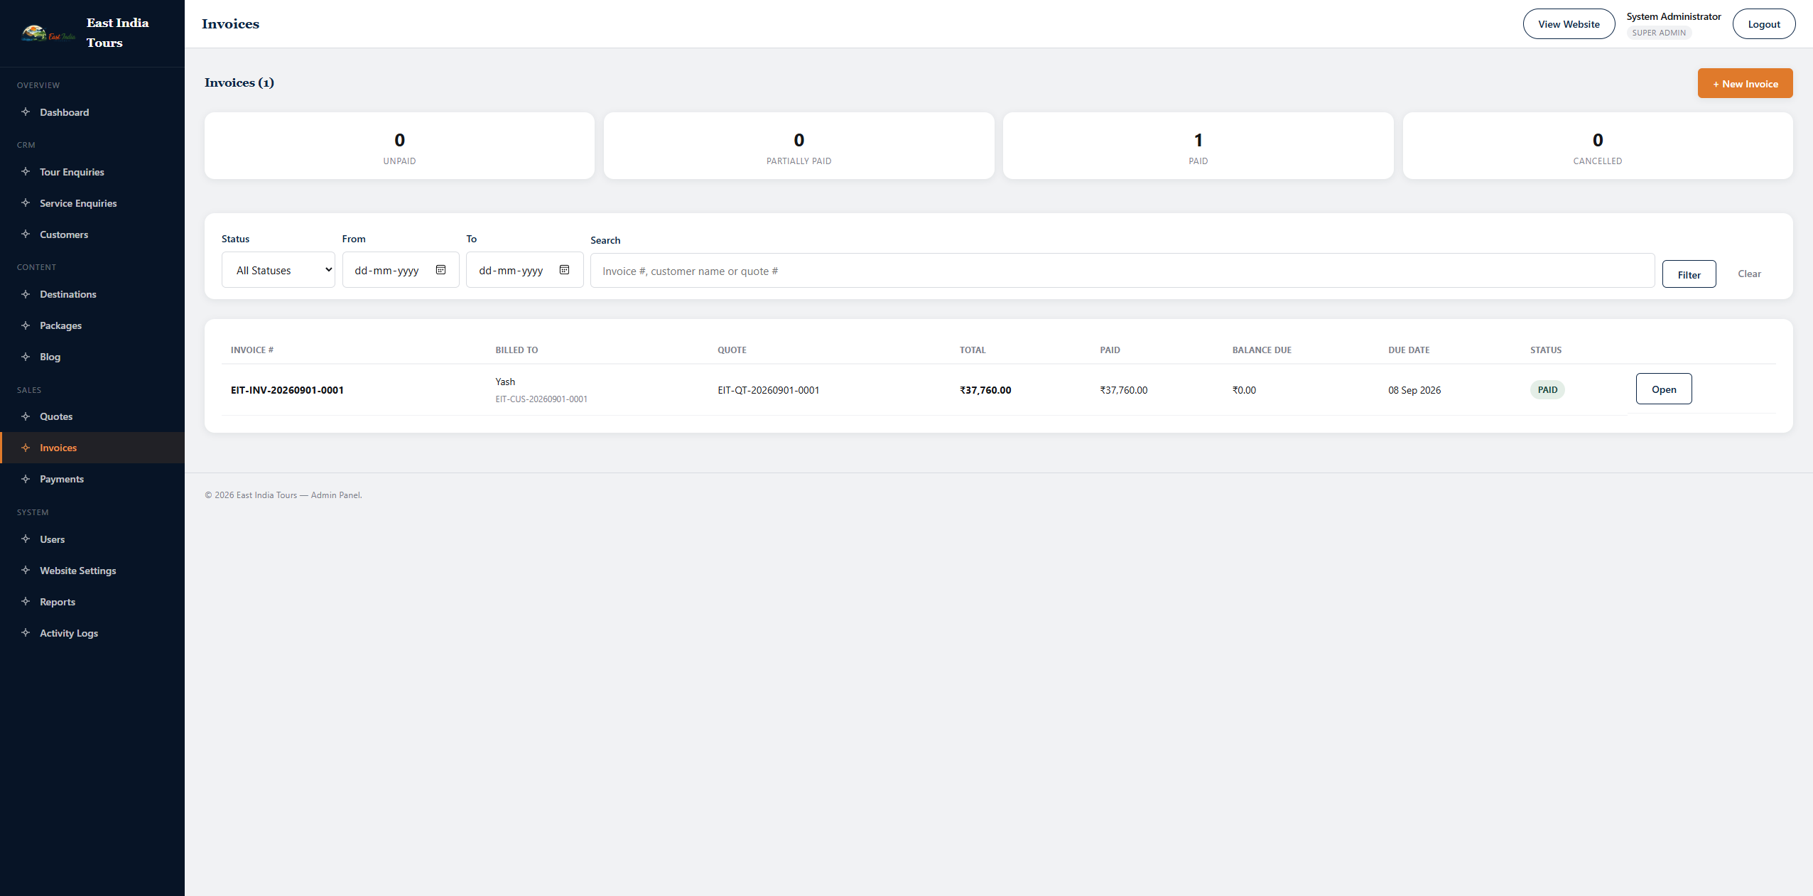This screenshot has height=896, width=1813.
Task: Click the Unpaid summary card
Action: tap(399, 146)
